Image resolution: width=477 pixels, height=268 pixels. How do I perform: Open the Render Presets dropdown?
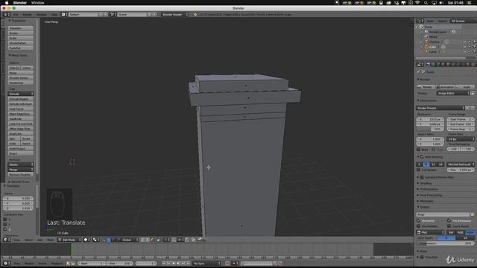[x=440, y=108]
